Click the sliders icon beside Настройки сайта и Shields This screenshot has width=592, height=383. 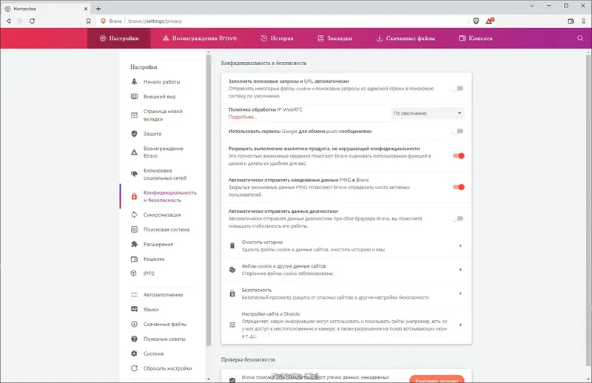tap(232, 325)
